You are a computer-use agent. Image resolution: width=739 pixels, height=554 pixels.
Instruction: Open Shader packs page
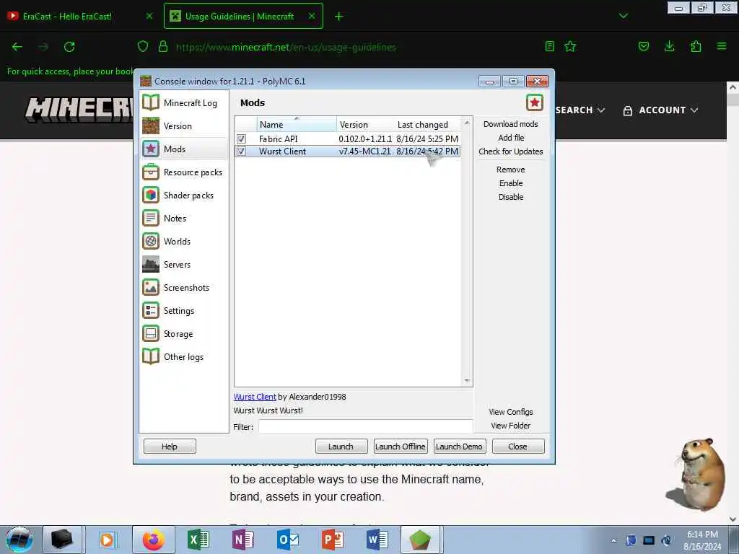click(x=184, y=195)
